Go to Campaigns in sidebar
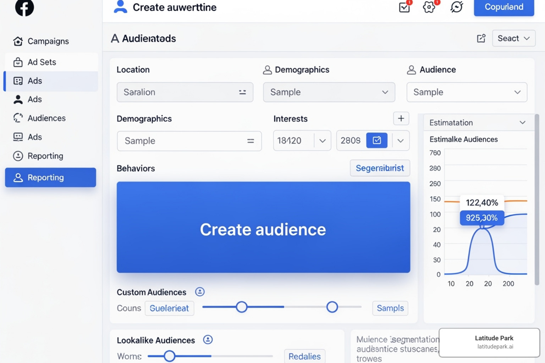545x363 pixels. tap(48, 41)
